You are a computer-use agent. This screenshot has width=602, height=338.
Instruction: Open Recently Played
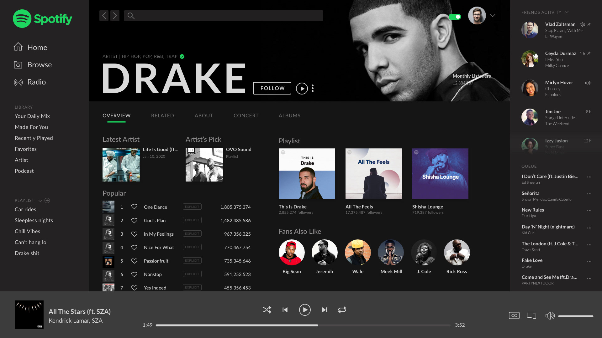click(x=34, y=138)
